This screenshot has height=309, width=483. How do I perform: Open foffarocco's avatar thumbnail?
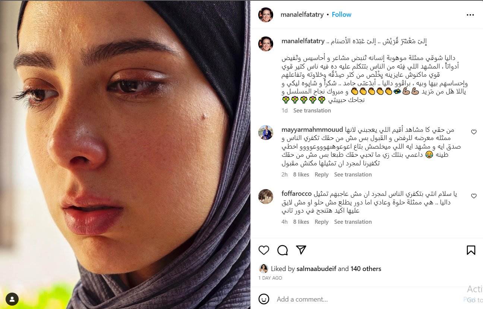266,197
